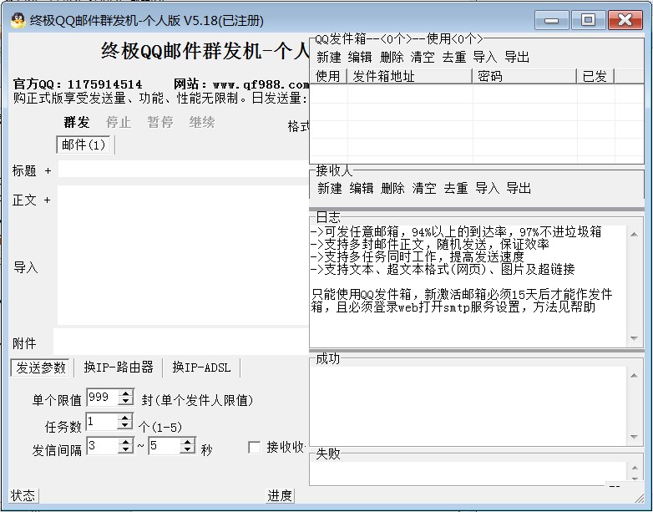Select the 邮件(1) tab
Viewport: 653px width, 512px height.
tap(84, 145)
